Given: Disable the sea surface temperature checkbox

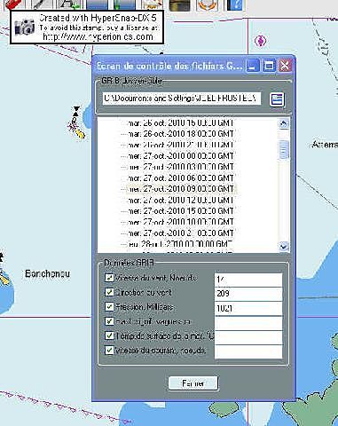Looking at the screenshot, I should click(109, 335).
